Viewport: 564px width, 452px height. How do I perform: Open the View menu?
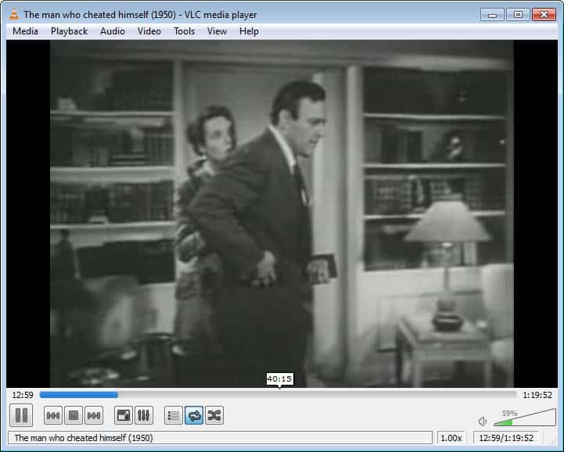(217, 31)
